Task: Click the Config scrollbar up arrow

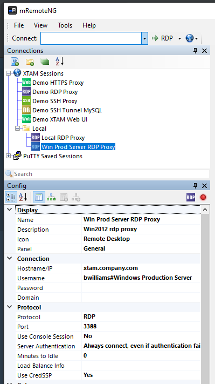Action: point(205,210)
